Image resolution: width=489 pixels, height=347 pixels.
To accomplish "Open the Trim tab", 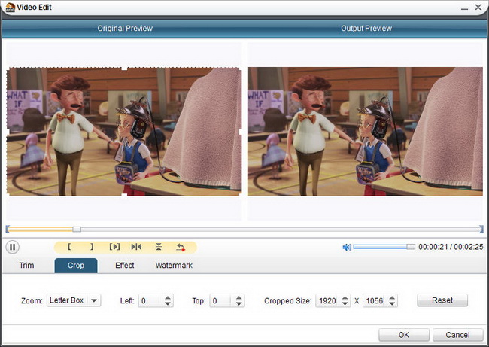I will 26,266.
